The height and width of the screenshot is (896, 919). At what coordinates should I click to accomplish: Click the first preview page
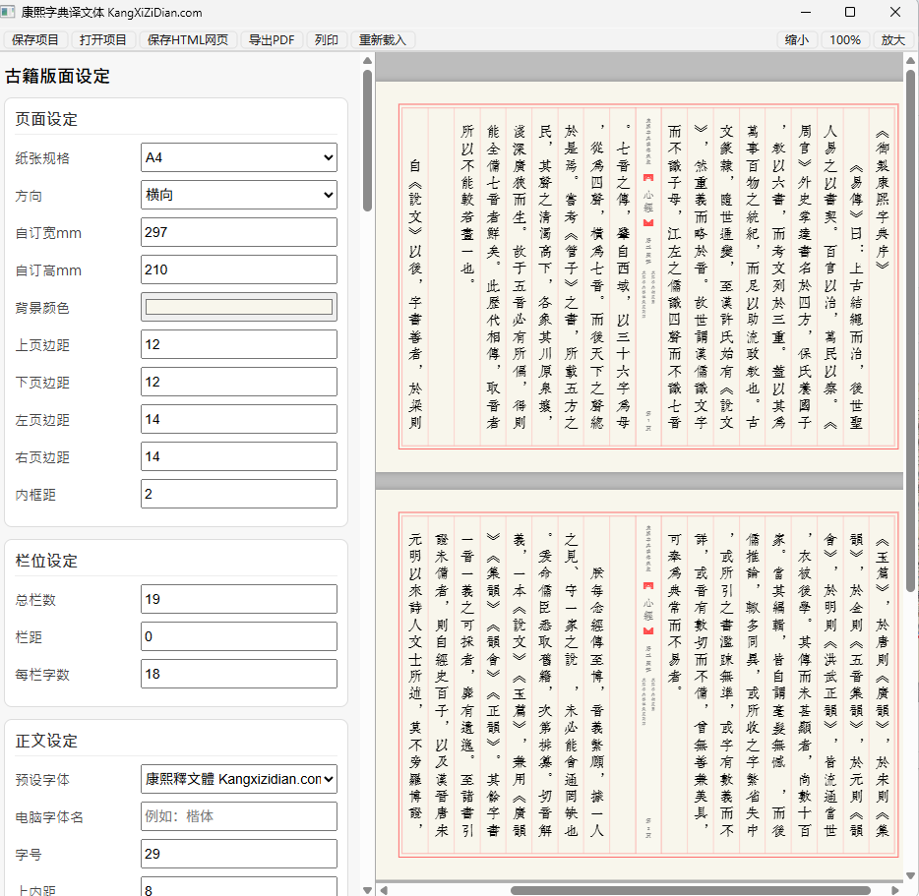pyautogui.click(x=639, y=276)
